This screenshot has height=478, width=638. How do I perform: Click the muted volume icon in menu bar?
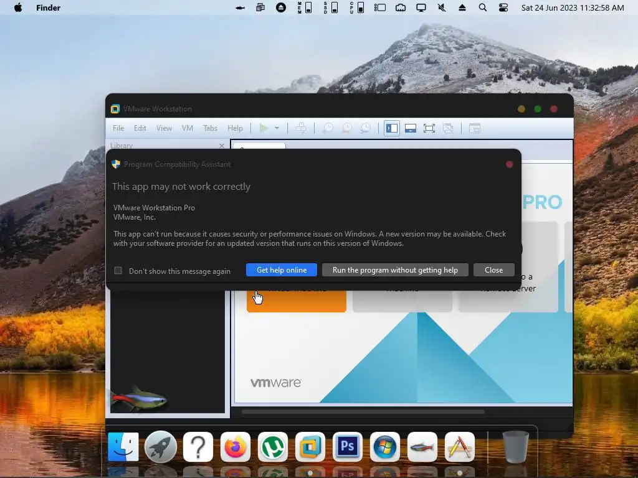tap(442, 7)
